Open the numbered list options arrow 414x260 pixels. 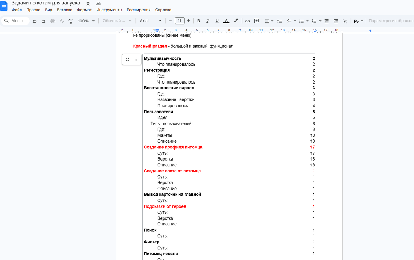[x=320, y=21]
